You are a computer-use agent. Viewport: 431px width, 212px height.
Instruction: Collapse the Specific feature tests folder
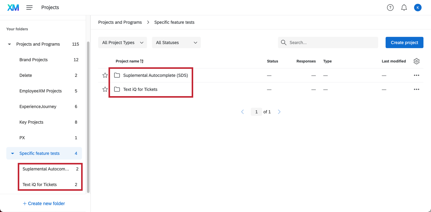point(12,154)
